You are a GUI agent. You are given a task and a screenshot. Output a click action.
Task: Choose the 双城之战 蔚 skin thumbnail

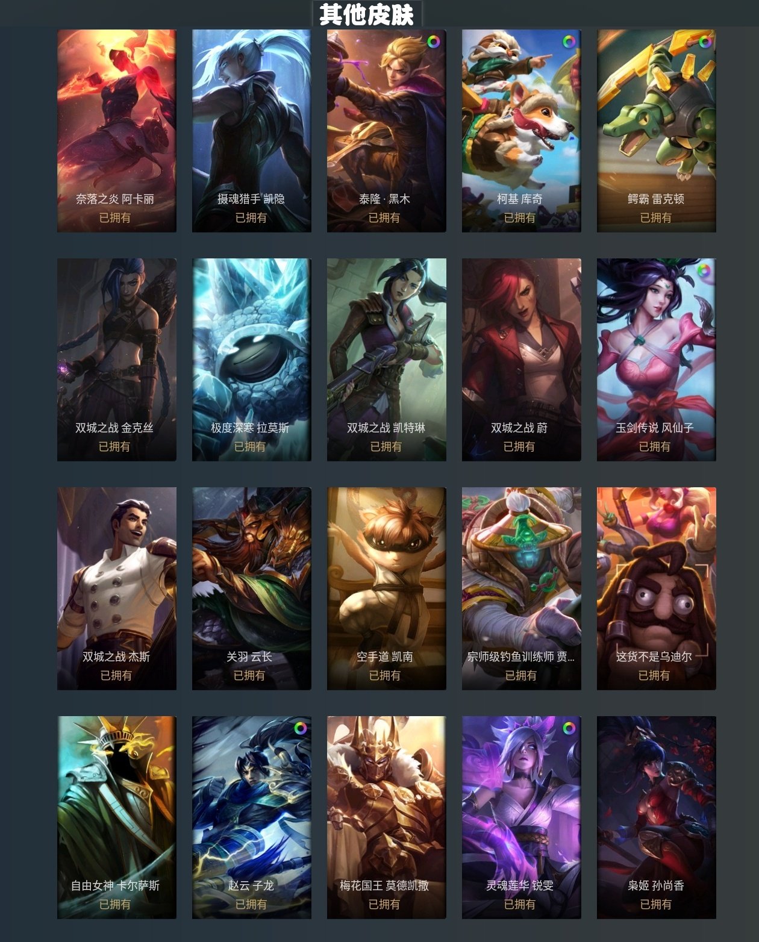(522, 360)
